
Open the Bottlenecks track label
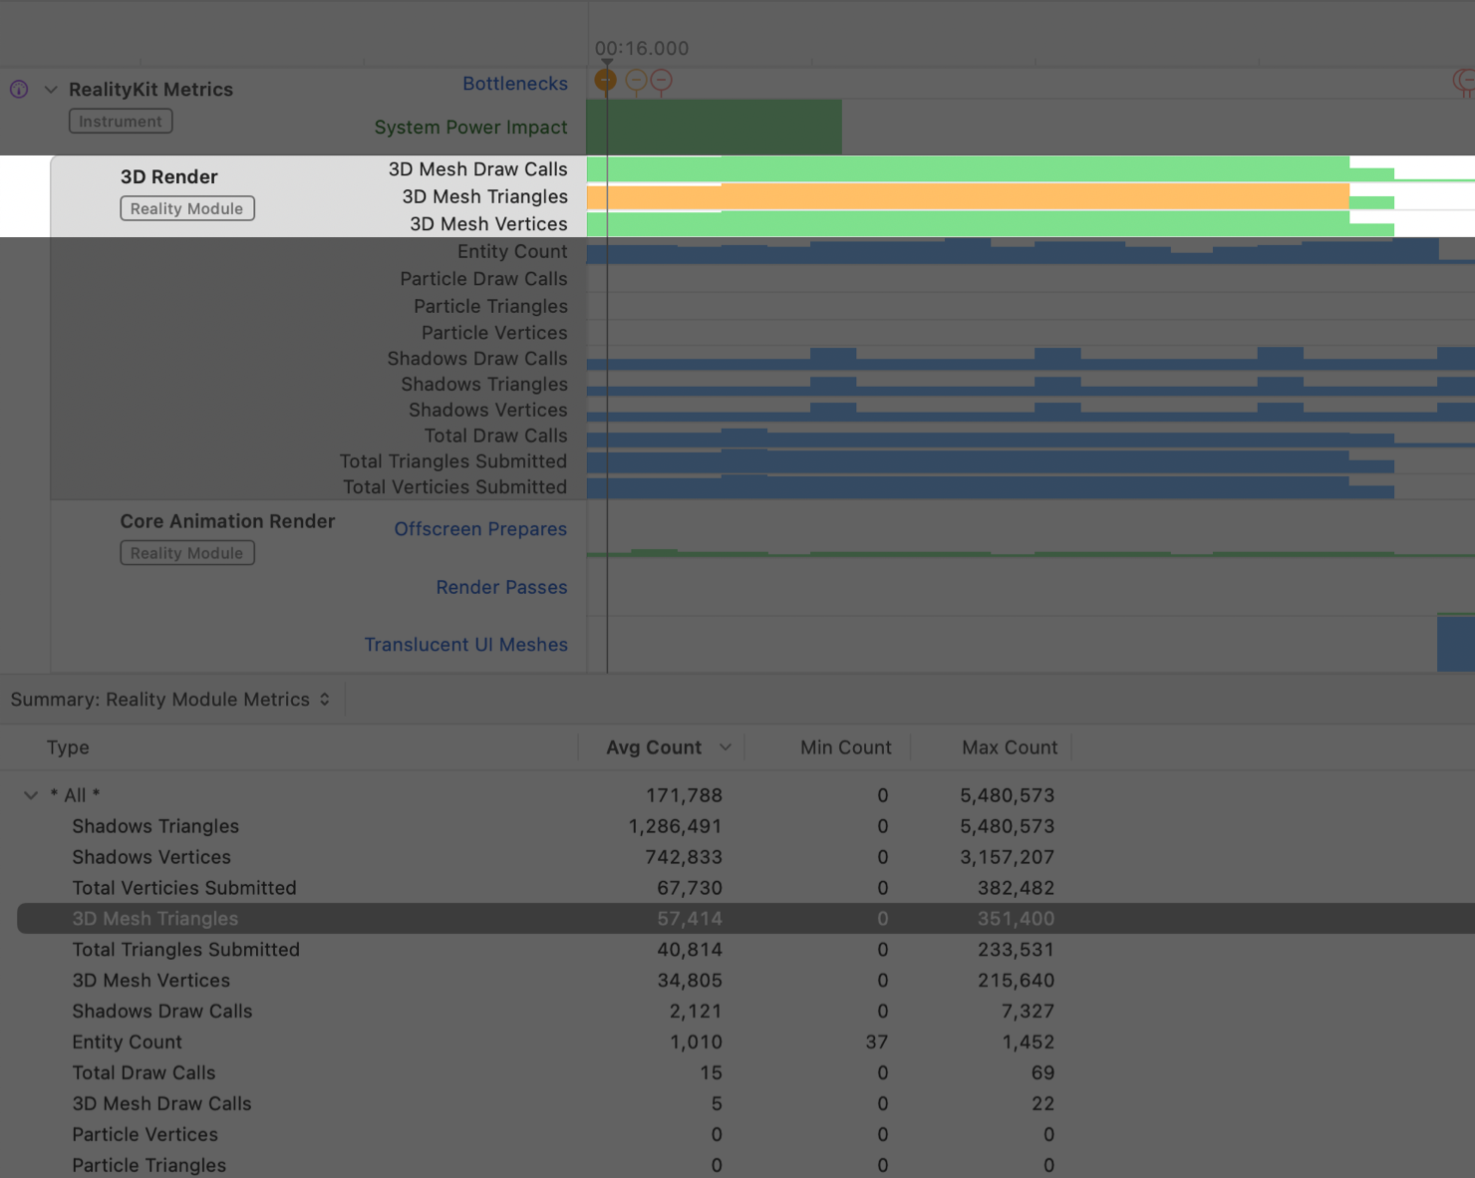[x=515, y=84]
